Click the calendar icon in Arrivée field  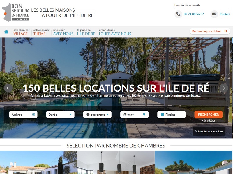point(33,115)
